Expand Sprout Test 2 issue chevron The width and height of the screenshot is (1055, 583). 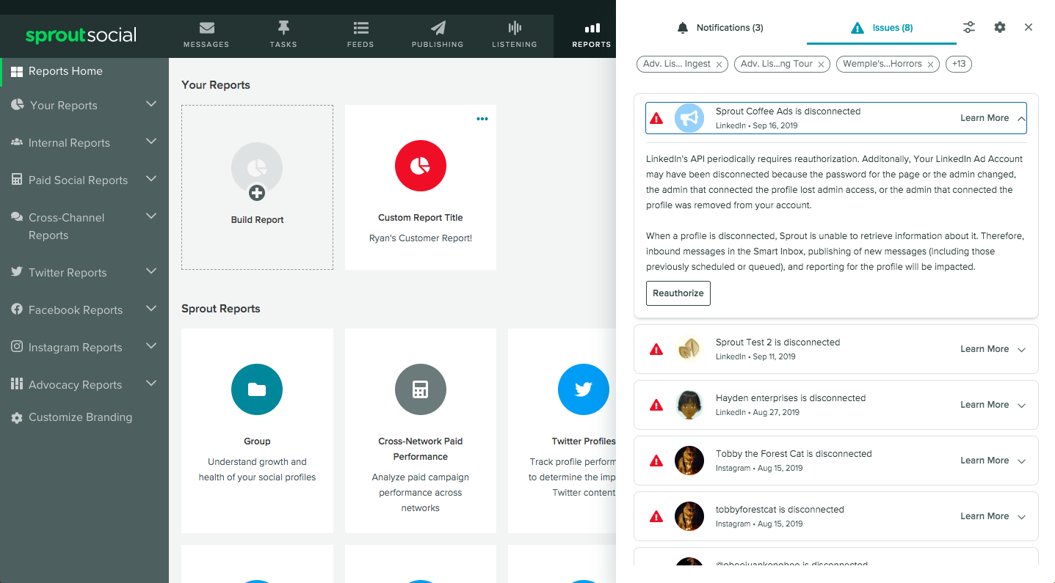(1021, 350)
